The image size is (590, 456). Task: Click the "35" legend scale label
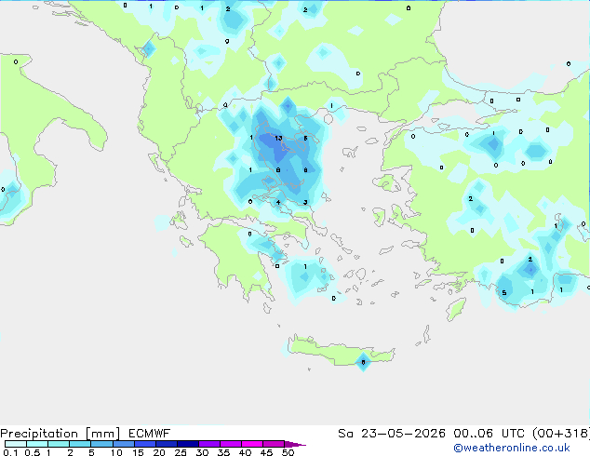coord(224,452)
